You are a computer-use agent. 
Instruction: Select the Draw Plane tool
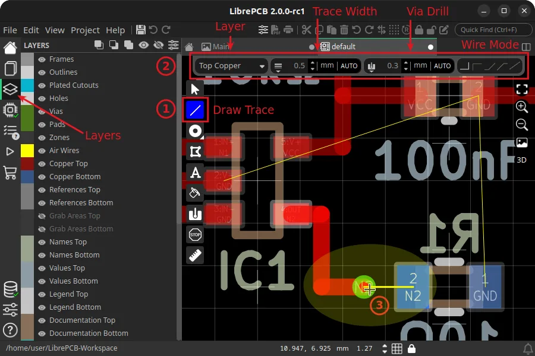195,193
